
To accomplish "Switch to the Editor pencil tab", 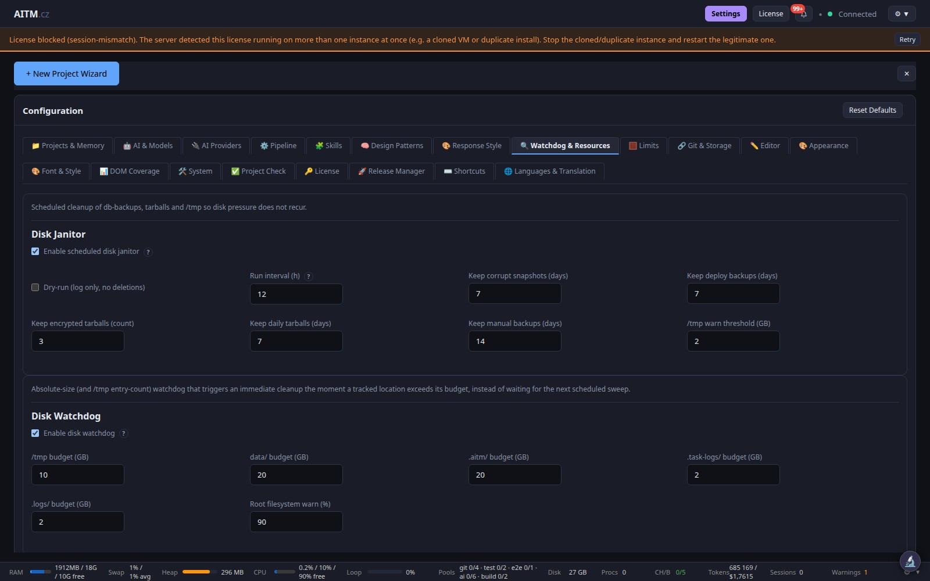I will (x=765, y=146).
